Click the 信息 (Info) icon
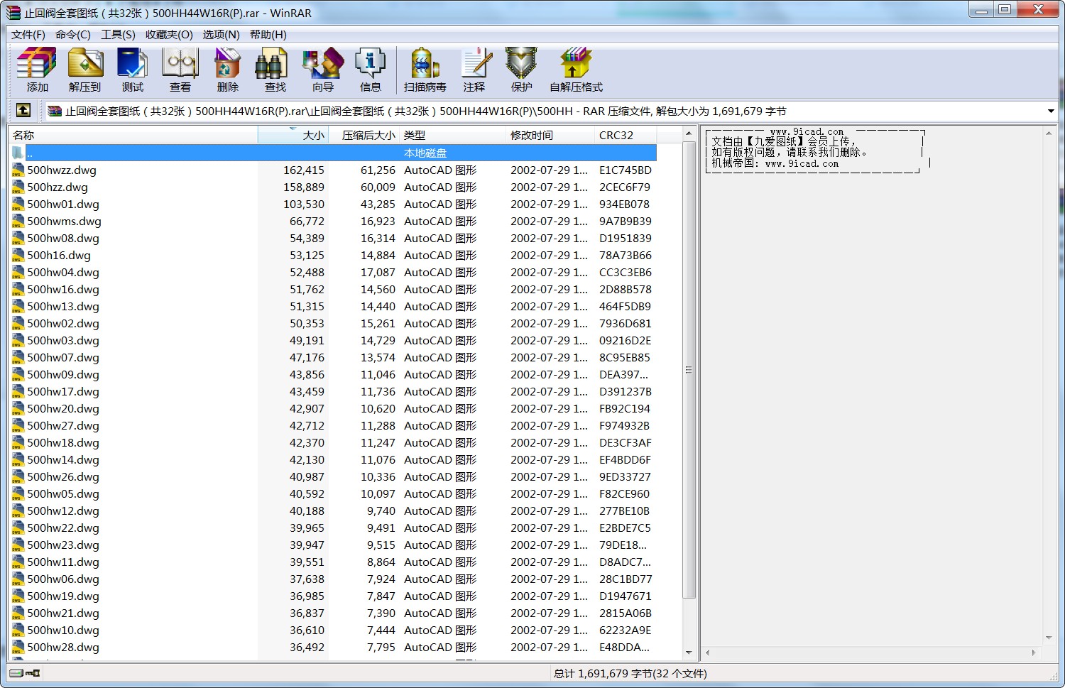Screen dimensions: 1065x688 370,69
